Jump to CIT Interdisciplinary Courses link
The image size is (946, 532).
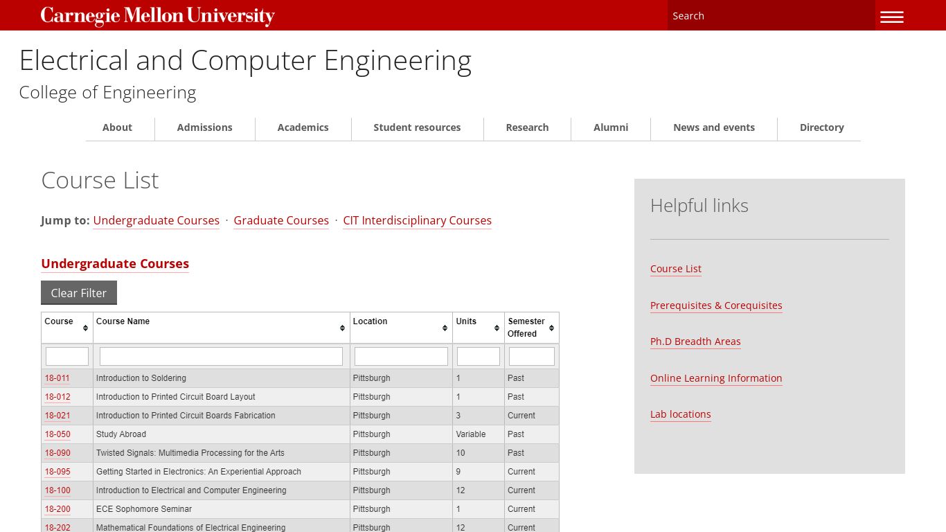[417, 220]
